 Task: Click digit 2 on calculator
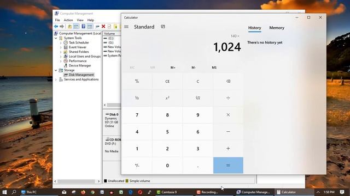[x=167, y=149]
